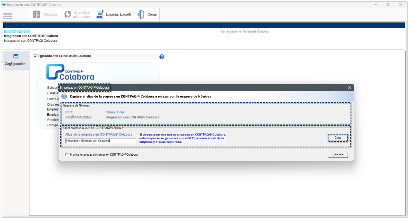Uncheck Enlazado con CONTPAQi Colabora

point(35,56)
